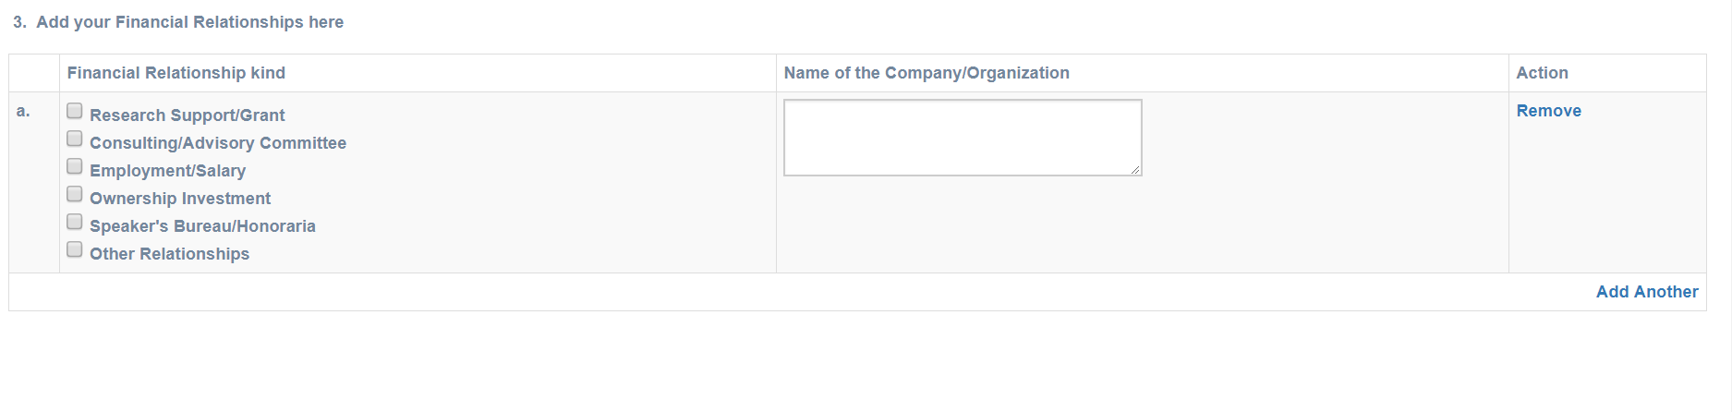The image size is (1732, 412).
Task: Click the row letter "a." cell
Action: (x=24, y=112)
